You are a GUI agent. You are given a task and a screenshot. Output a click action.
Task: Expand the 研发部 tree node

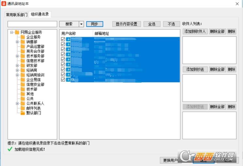click(17, 66)
